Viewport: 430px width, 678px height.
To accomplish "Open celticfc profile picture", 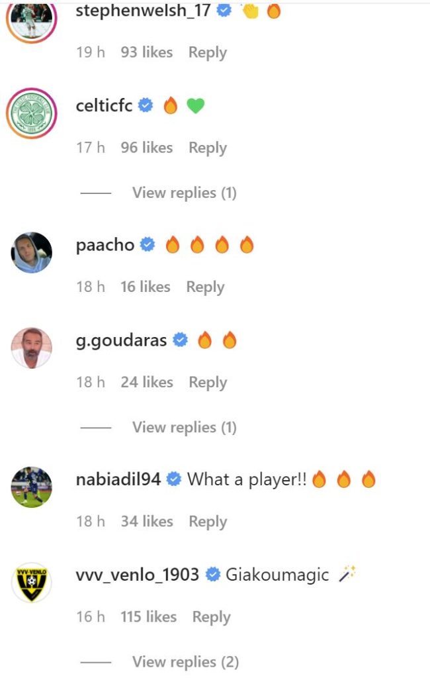I will pyautogui.click(x=32, y=114).
